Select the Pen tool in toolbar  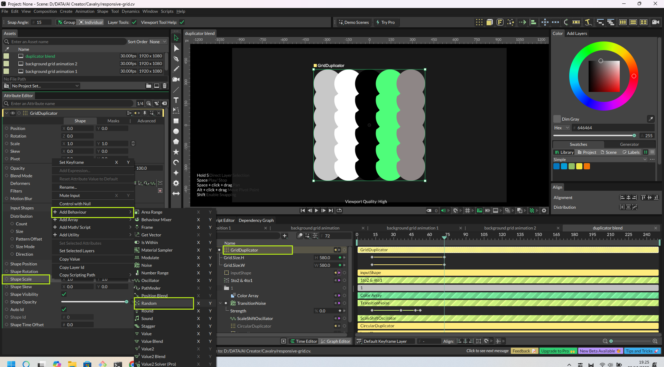176,59
